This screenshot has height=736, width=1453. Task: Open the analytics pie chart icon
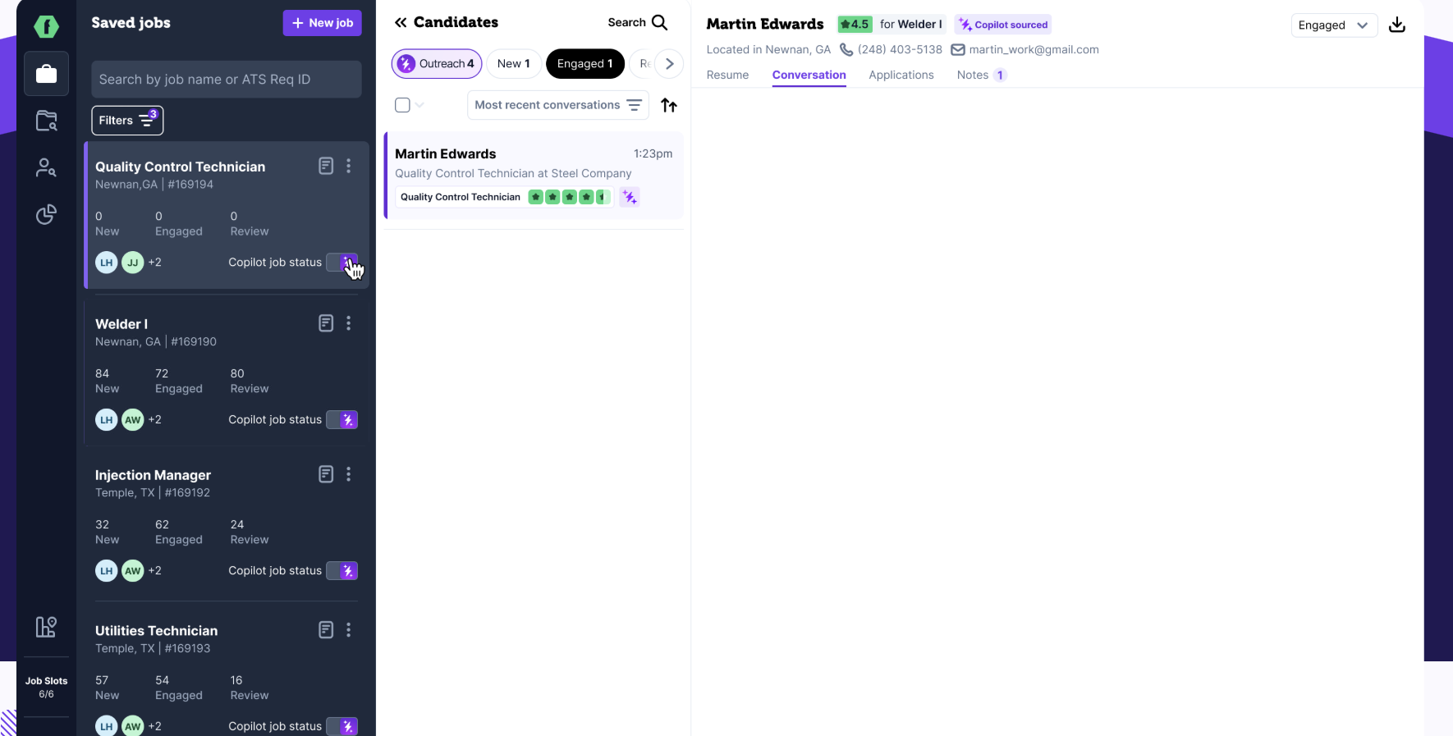pos(46,215)
